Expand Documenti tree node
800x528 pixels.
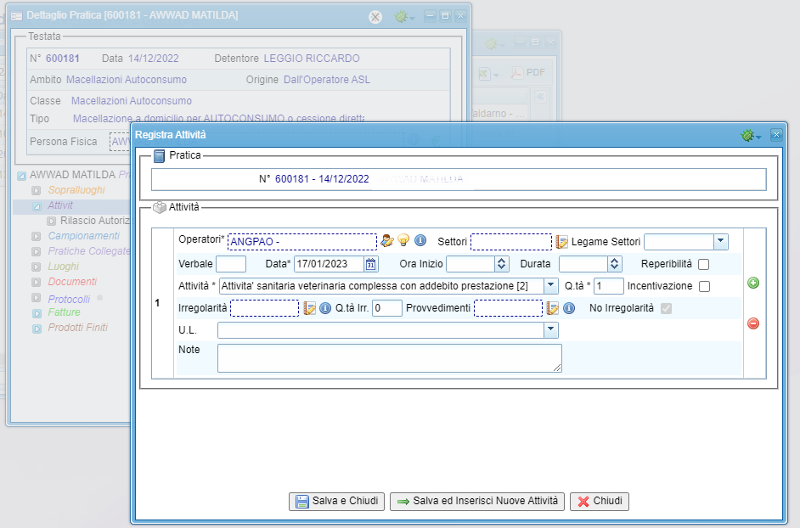click(x=37, y=282)
